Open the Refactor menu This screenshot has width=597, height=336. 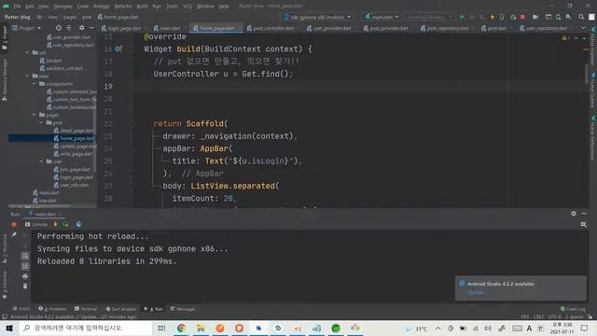pos(123,7)
